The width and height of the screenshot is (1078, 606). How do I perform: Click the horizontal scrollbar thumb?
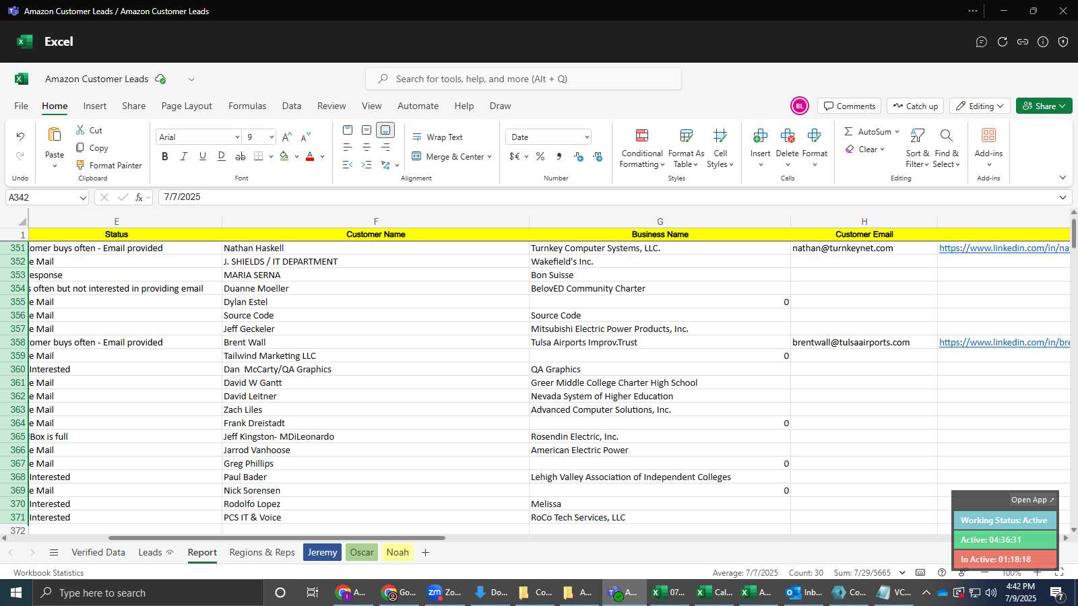pyautogui.click(x=276, y=538)
